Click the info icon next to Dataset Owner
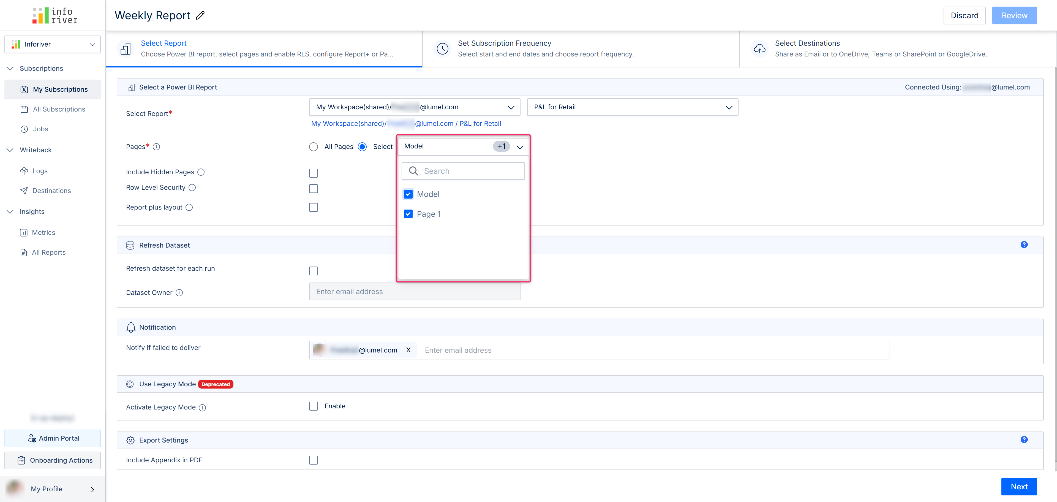This screenshot has height=502, width=1057. [179, 293]
